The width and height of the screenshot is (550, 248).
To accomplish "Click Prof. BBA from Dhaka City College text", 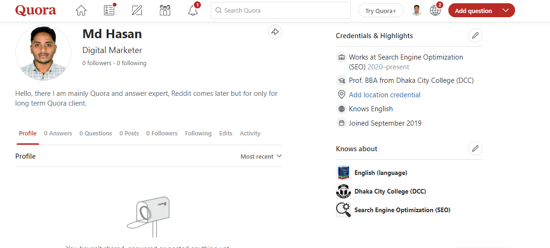I will (x=411, y=80).
